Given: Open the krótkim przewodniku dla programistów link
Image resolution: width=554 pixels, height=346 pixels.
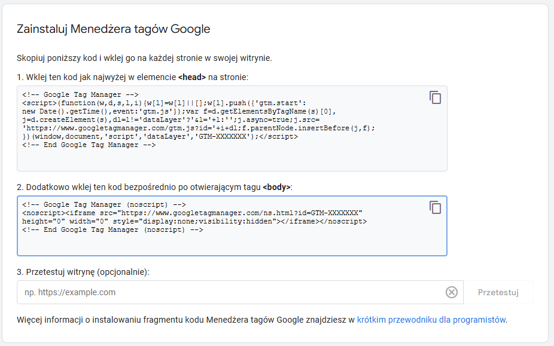Looking at the screenshot, I should [x=431, y=320].
